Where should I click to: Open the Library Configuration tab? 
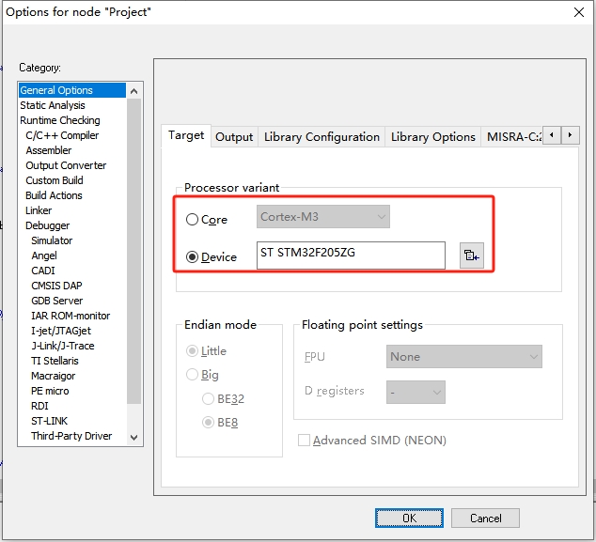click(x=322, y=137)
